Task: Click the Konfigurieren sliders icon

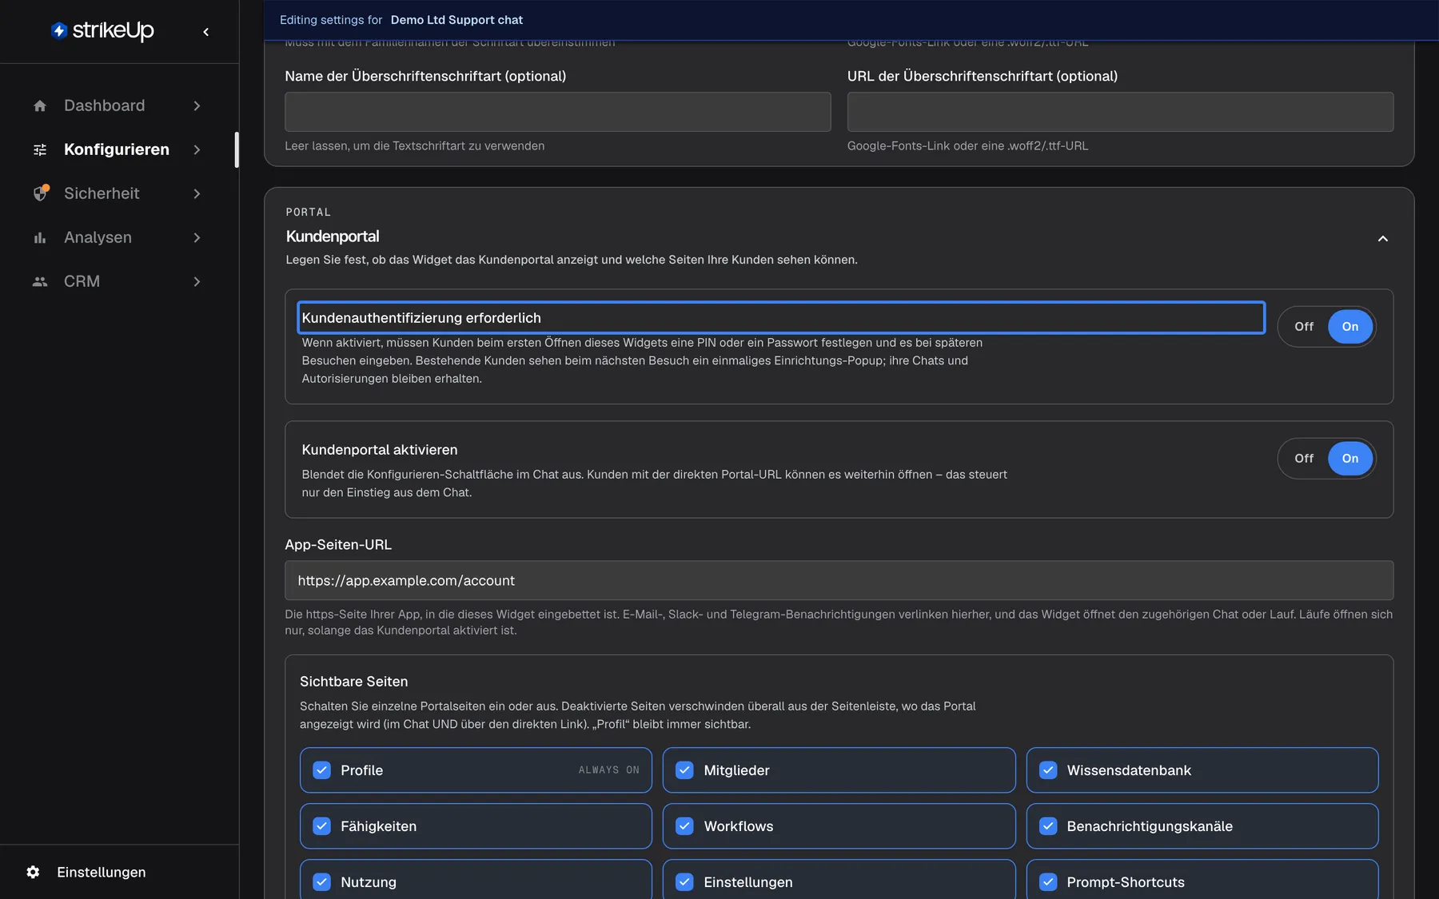Action: click(40, 149)
